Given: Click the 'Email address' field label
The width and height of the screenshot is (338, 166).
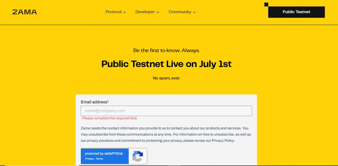Looking at the screenshot, I should tap(95, 102).
